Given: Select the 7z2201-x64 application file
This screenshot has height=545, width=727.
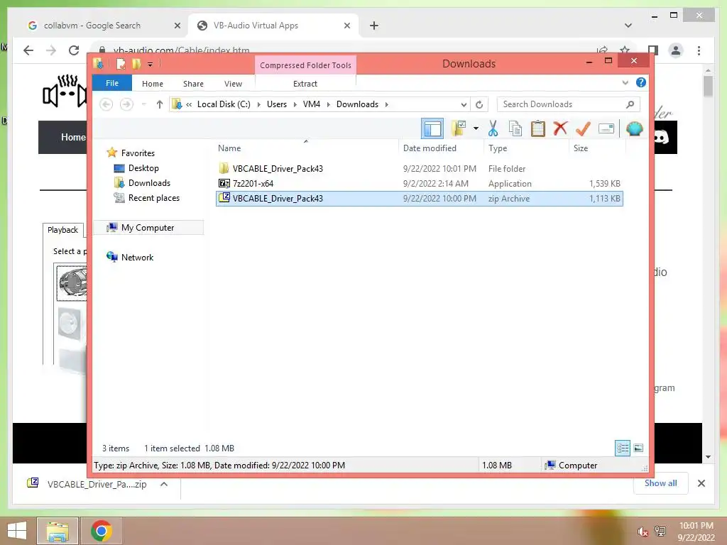Looking at the screenshot, I should point(419,184).
